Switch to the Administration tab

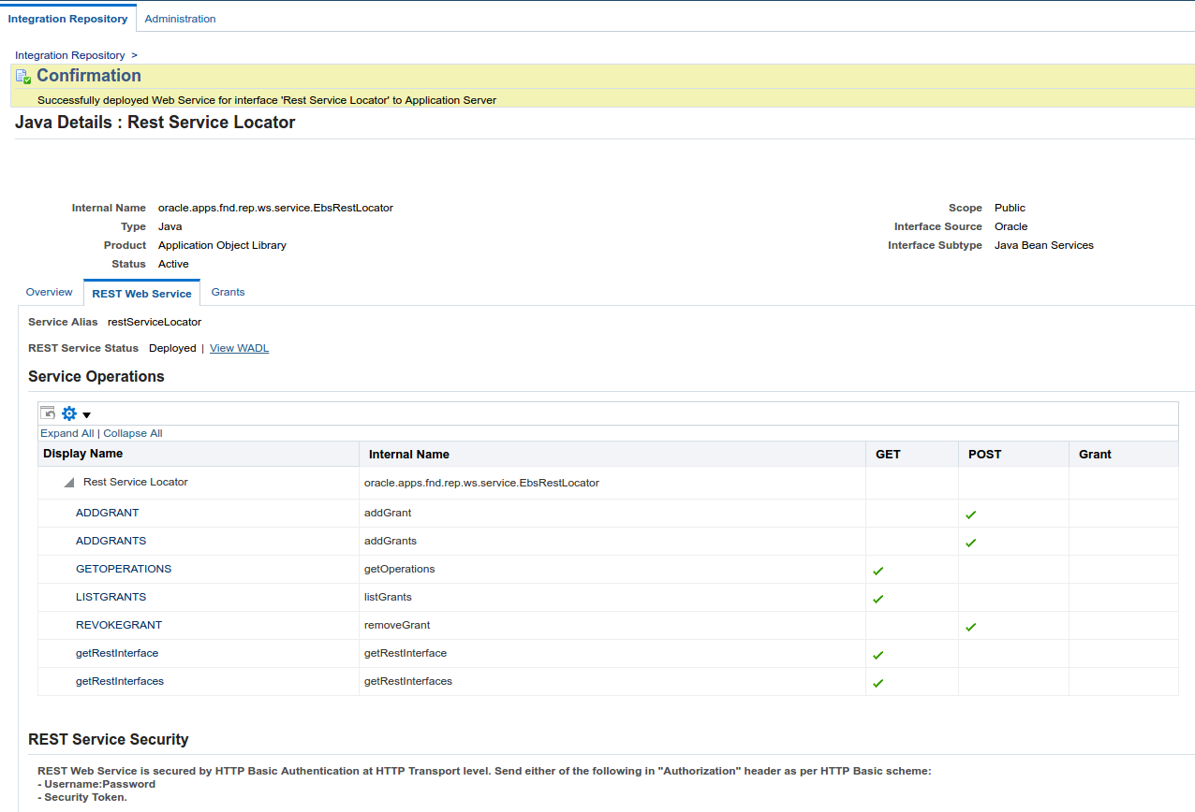[x=180, y=18]
